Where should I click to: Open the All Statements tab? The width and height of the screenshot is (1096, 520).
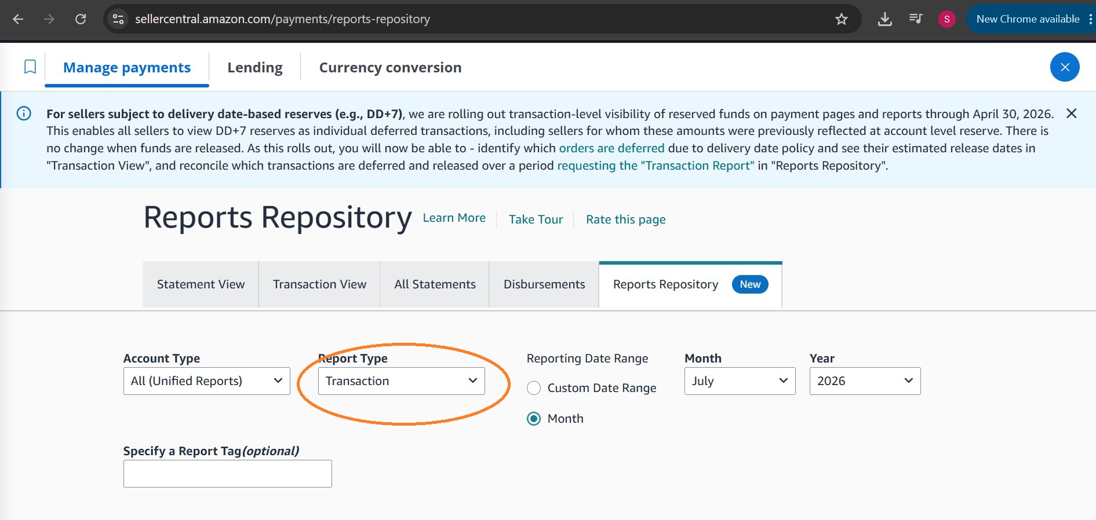435,284
